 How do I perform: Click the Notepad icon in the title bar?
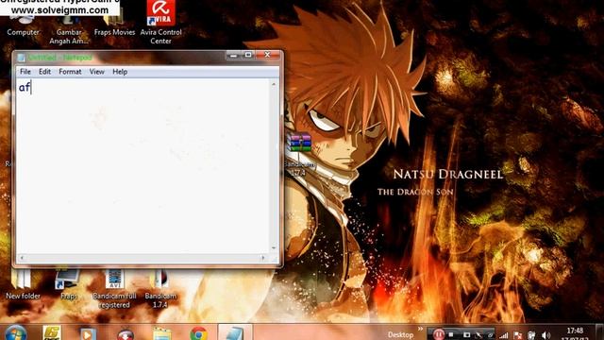pos(21,58)
